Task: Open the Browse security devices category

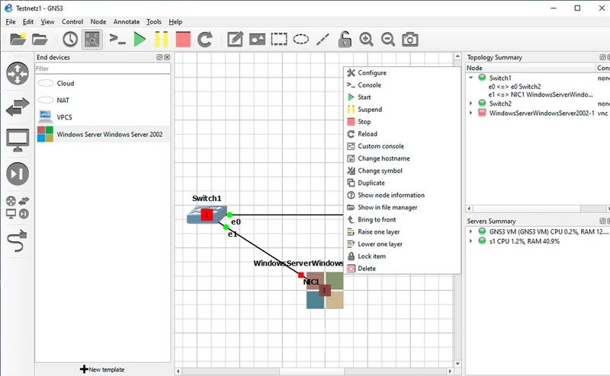Action: (x=17, y=174)
